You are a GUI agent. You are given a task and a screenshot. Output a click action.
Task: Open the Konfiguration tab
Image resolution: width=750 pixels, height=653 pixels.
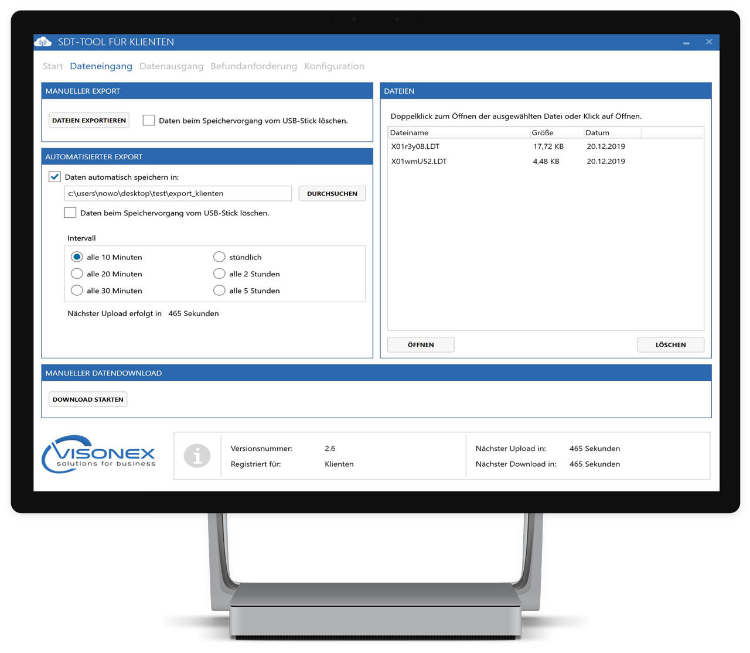[x=334, y=66]
